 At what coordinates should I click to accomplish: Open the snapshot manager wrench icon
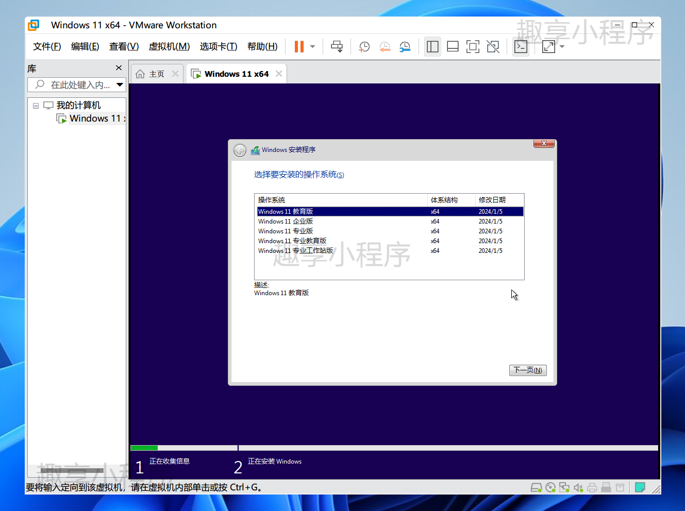tap(405, 47)
